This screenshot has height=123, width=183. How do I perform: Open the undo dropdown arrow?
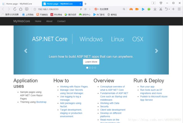coord(169,9)
